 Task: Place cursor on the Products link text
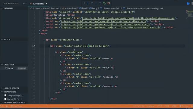[108, 77]
